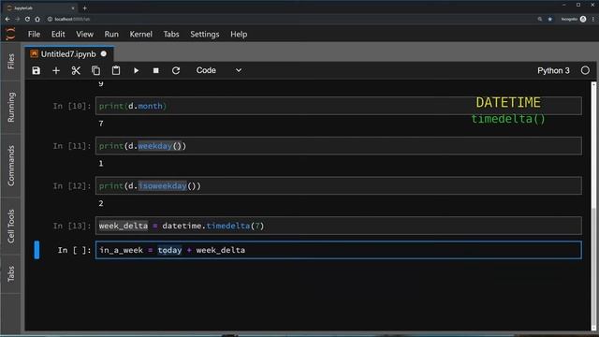Click the Incognito profile icon
599x337 pixels.
pyautogui.click(x=583, y=19)
